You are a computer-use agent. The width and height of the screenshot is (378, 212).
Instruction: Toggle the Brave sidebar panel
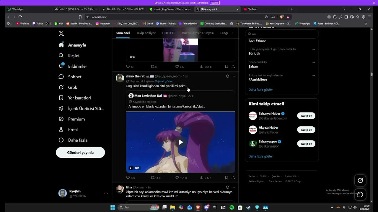tap(346, 17)
